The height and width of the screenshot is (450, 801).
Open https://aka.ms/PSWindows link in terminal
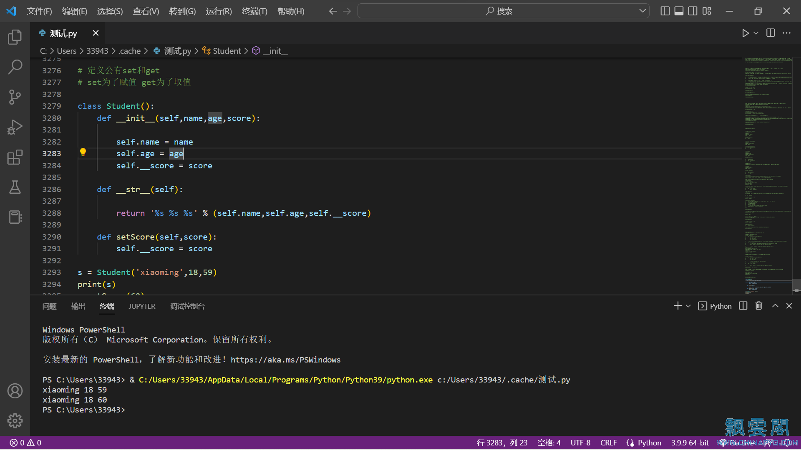click(x=285, y=360)
